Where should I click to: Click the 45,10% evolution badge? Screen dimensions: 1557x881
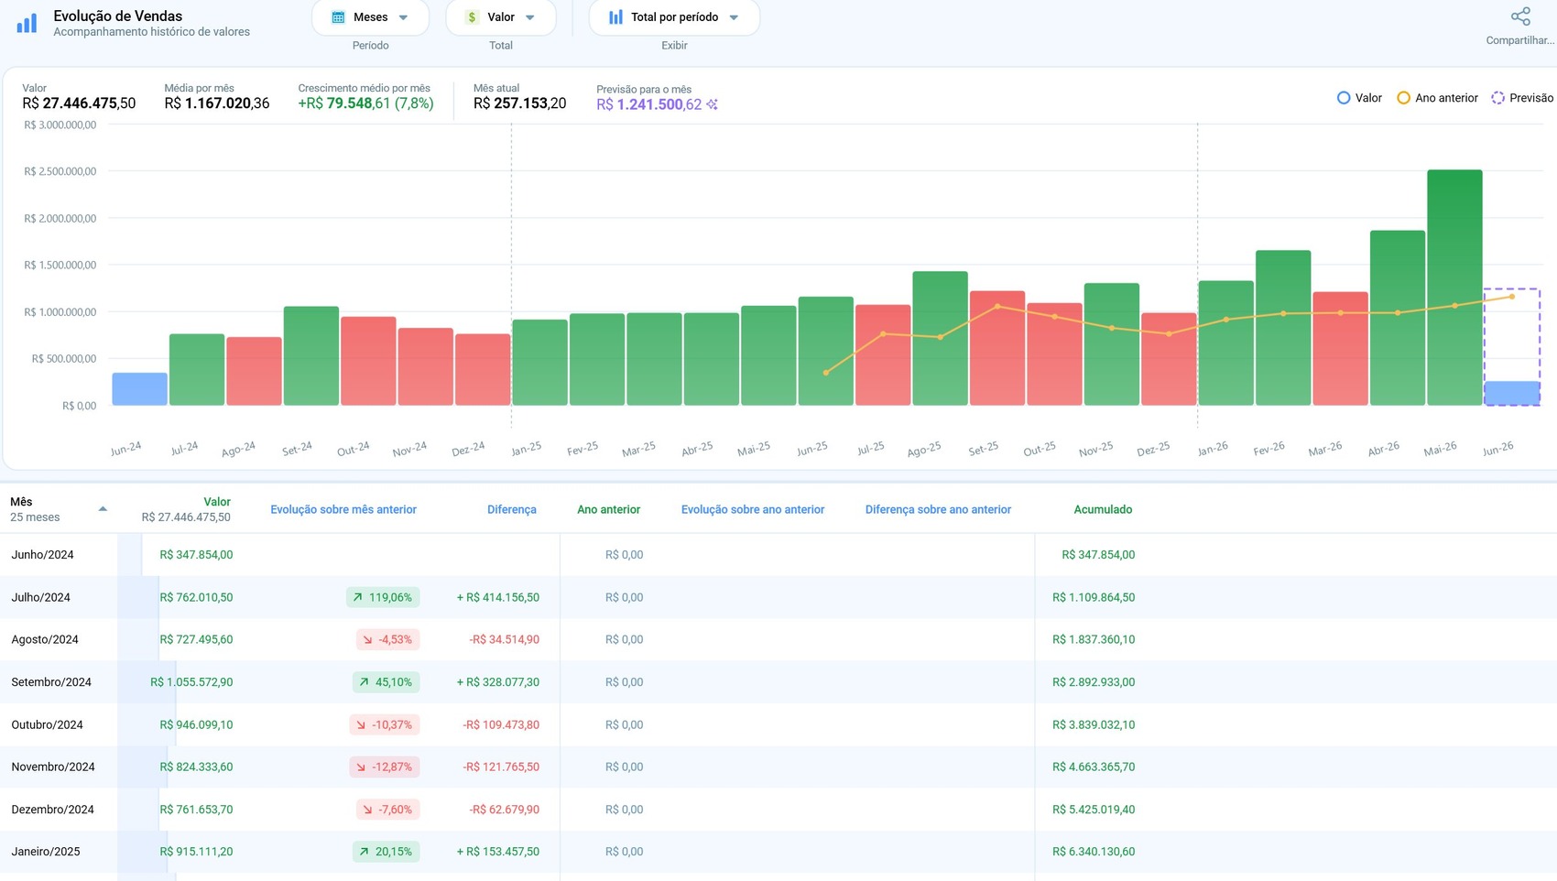[x=385, y=682]
